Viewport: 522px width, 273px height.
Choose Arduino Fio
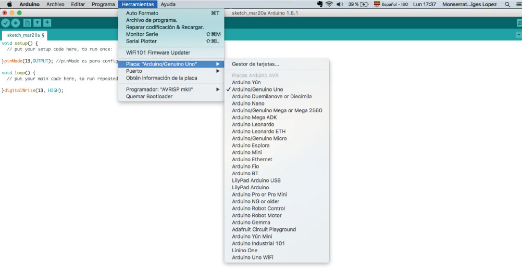[x=277, y=166]
